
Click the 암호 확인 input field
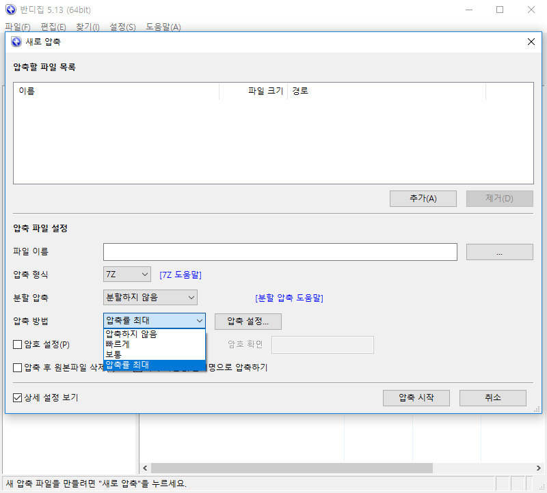[323, 345]
